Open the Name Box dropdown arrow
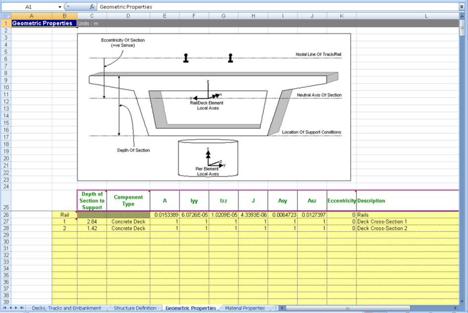The height and width of the screenshot is (313, 468). pyautogui.click(x=60, y=7)
